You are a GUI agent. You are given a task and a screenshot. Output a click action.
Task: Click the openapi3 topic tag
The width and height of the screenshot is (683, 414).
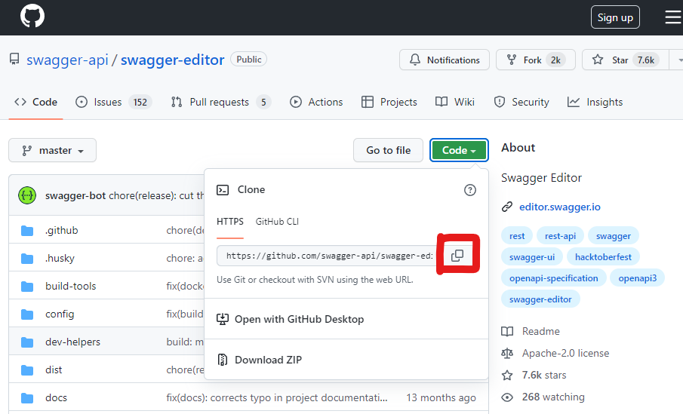pyautogui.click(x=637, y=278)
